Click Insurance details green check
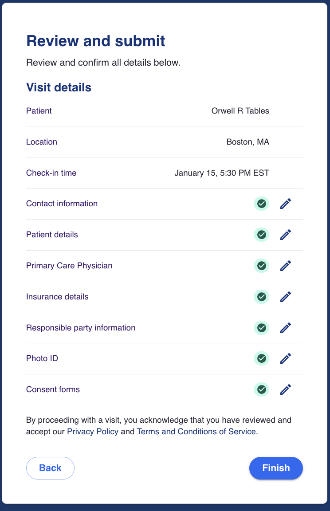 click(262, 297)
